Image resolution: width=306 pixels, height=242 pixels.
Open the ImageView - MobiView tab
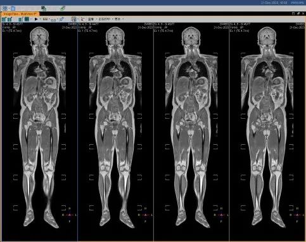coord(20,14)
